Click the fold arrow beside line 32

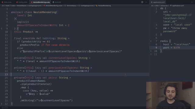pyautogui.click(x=2, y=104)
